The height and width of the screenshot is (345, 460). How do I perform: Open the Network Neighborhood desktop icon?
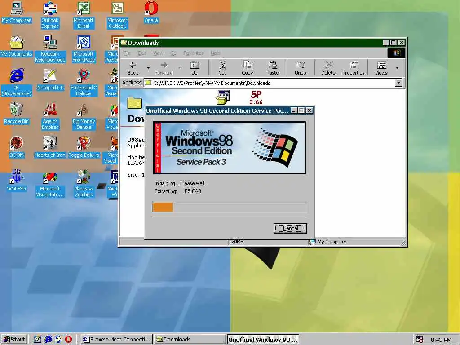coord(50,49)
